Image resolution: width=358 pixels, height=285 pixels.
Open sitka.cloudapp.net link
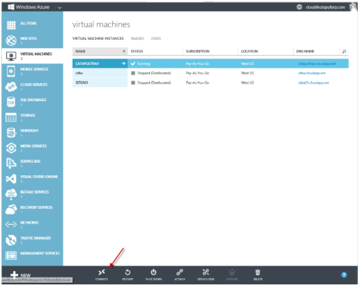click(x=312, y=73)
